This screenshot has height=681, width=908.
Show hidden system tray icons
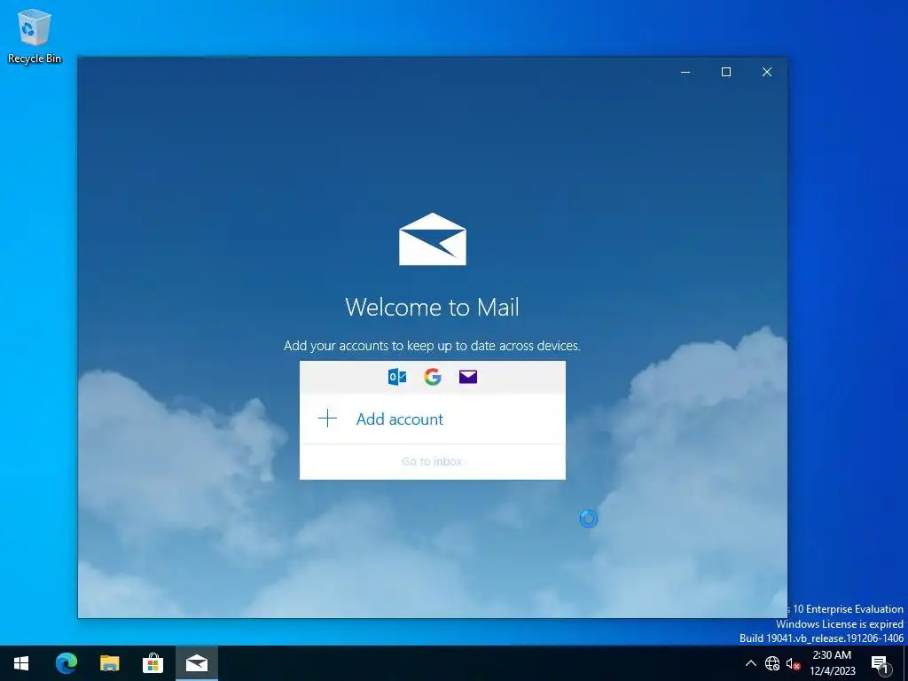[x=750, y=663]
